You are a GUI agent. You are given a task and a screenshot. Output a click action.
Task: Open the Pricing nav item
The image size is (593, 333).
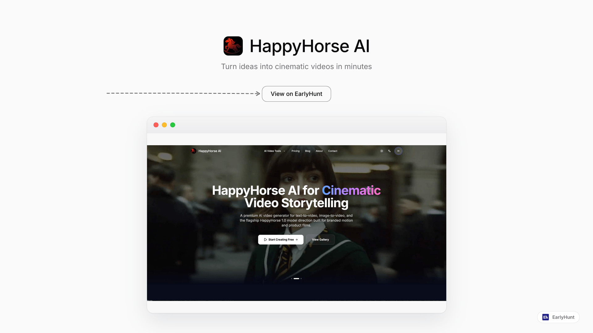click(295, 151)
